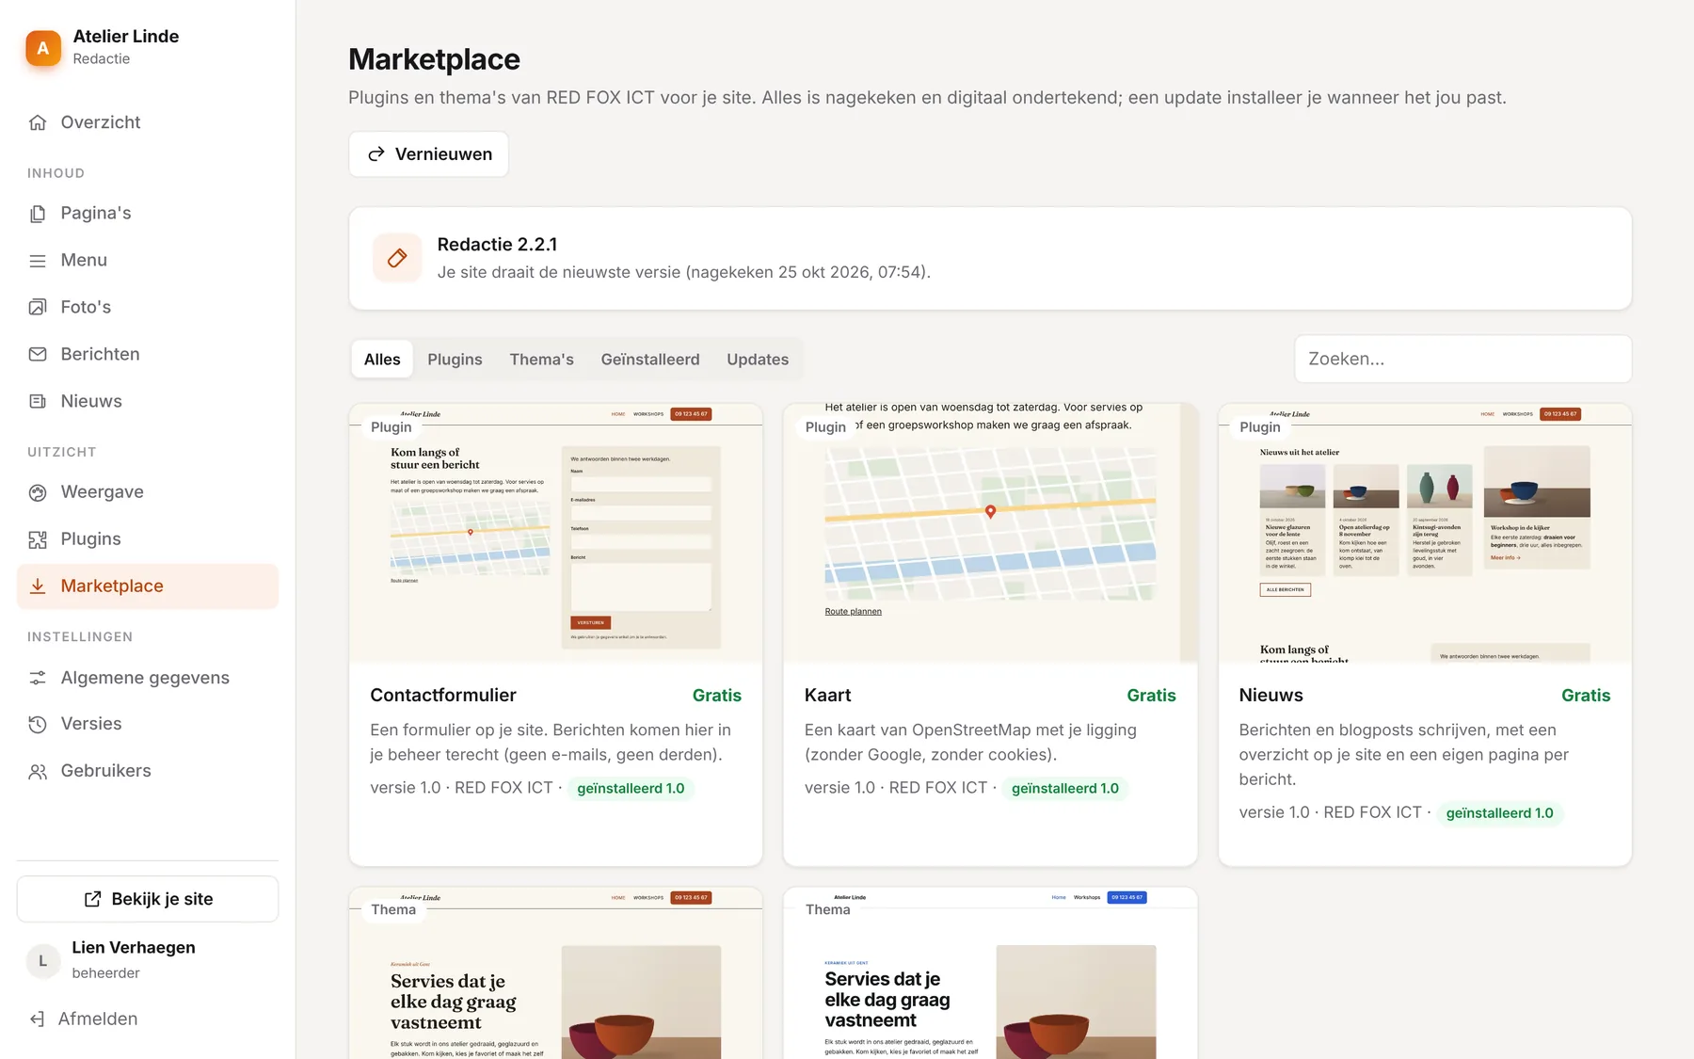Click the orange Atelier Linde logo
Image resolution: width=1694 pixels, height=1059 pixels.
(x=43, y=48)
